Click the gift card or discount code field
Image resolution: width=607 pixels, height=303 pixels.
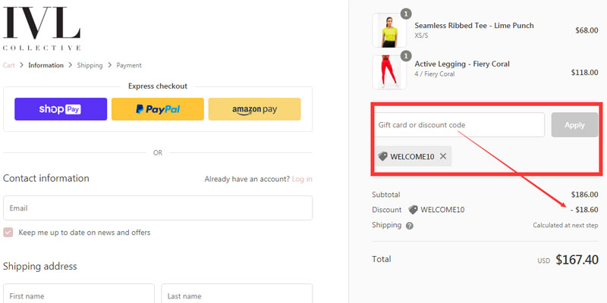458,125
